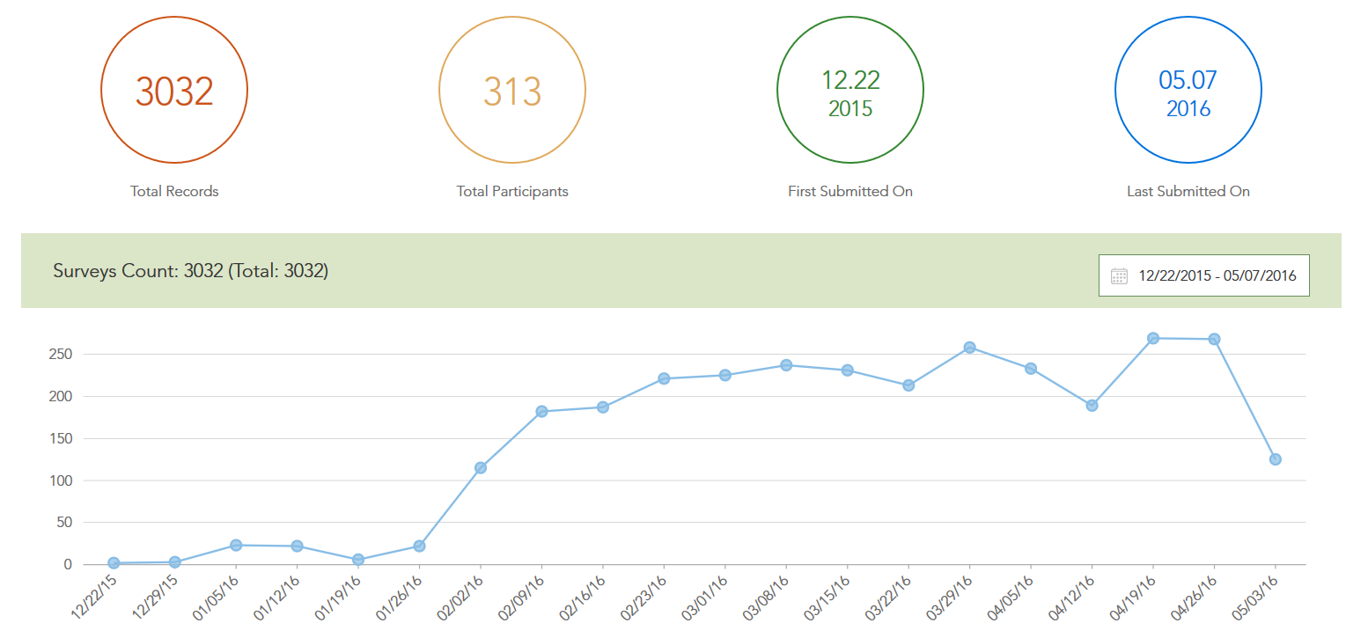The height and width of the screenshot is (638, 1368).
Task: Click the 100 y-axis label
Action: 59,480
